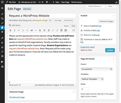Click the page title input field

point(42,16)
